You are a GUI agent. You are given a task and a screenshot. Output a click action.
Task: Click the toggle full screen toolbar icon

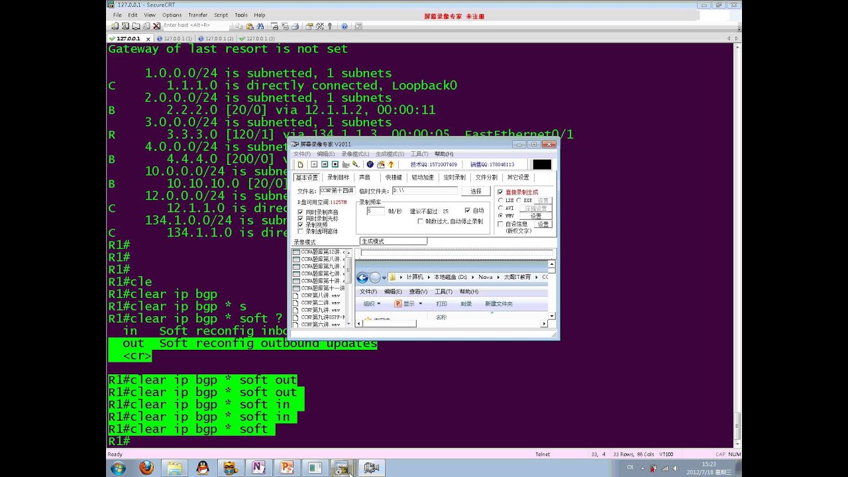tap(358, 26)
